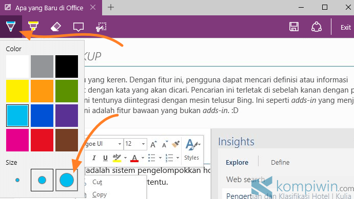The image size is (354, 199).
Task: Pick the magenta pink color swatch
Action: [x=17, y=140]
